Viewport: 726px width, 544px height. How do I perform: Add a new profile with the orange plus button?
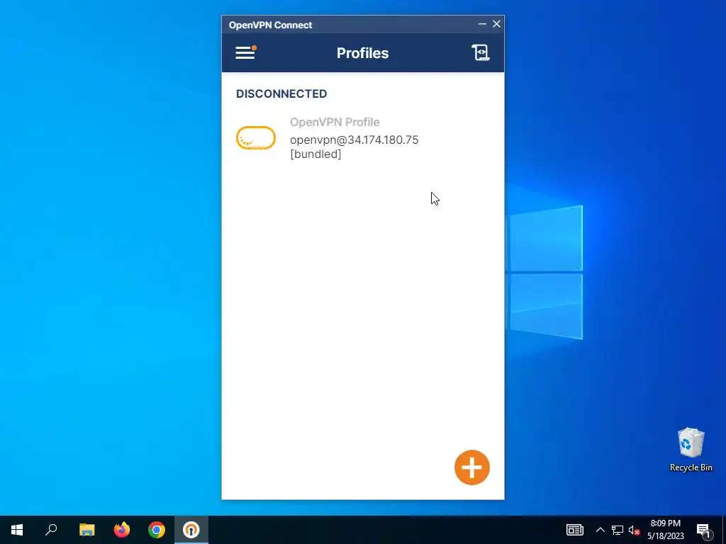pyautogui.click(x=471, y=467)
